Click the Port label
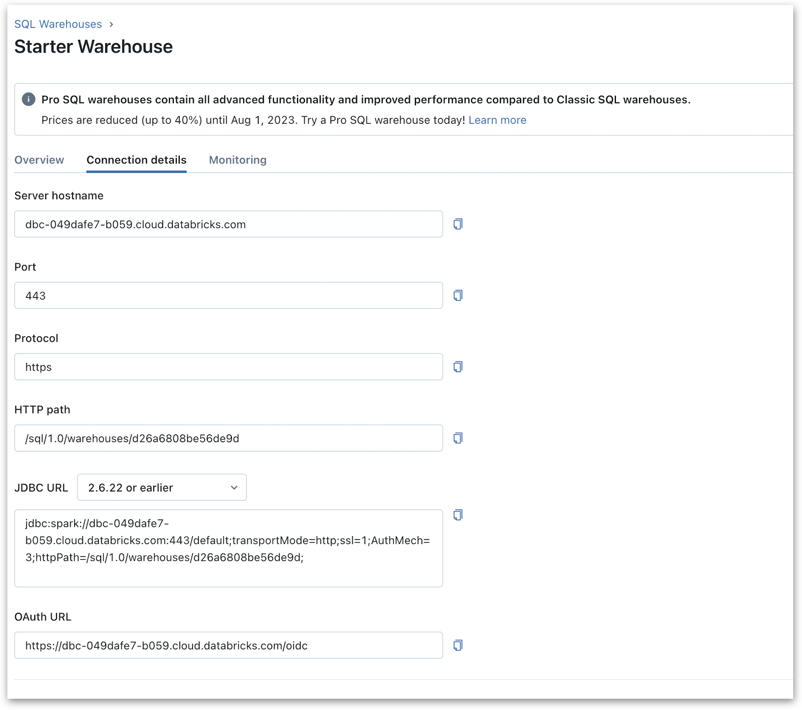The image size is (802, 710). click(26, 267)
